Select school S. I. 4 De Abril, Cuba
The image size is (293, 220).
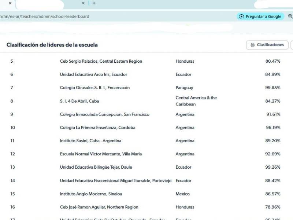(x=79, y=101)
